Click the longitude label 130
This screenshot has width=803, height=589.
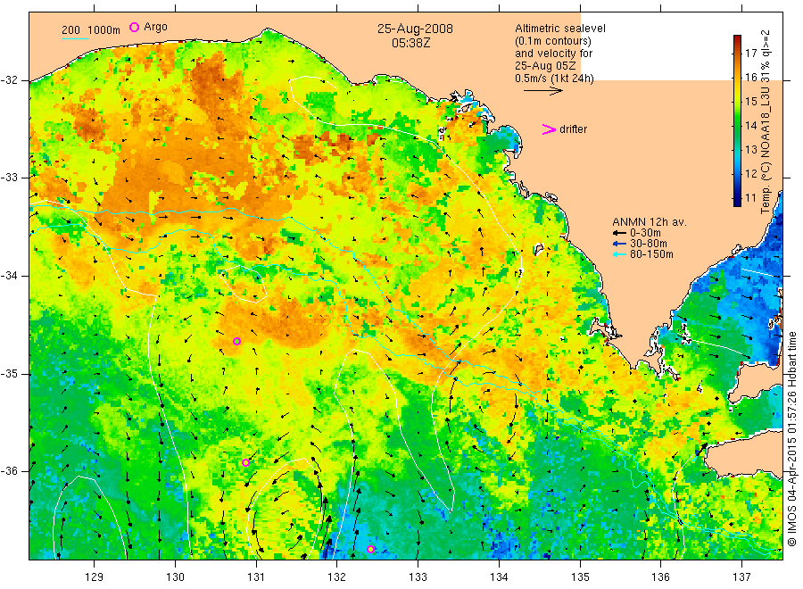tap(175, 577)
